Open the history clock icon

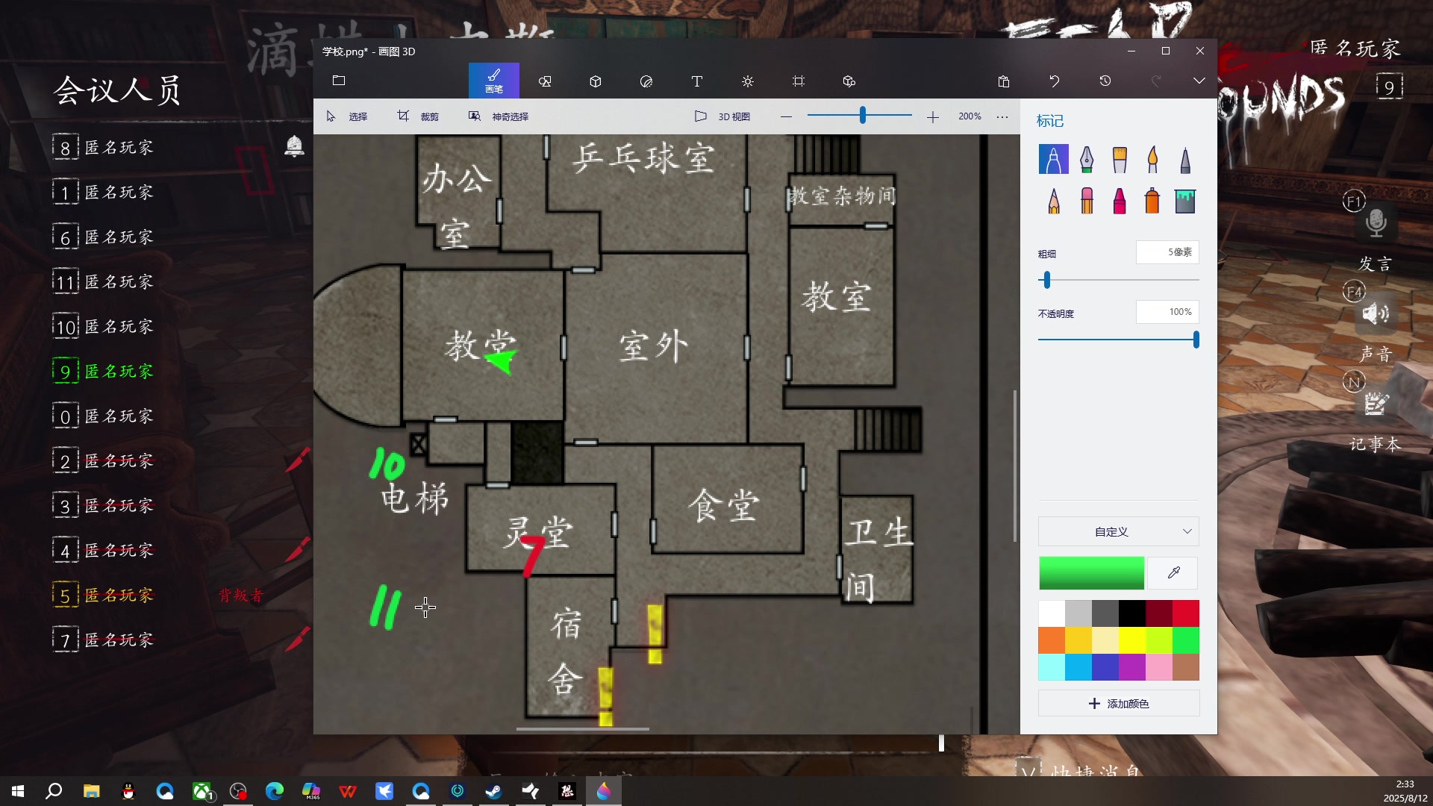[x=1105, y=81]
